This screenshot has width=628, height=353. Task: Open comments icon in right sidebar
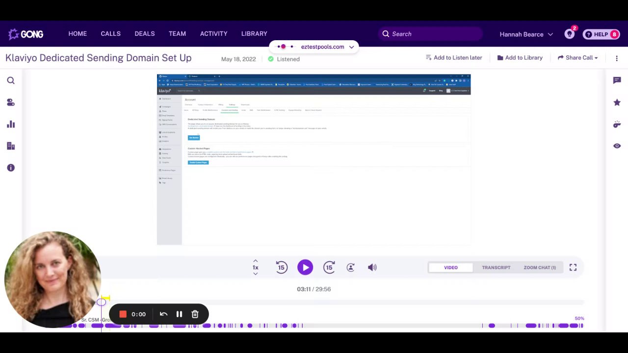pos(617,80)
